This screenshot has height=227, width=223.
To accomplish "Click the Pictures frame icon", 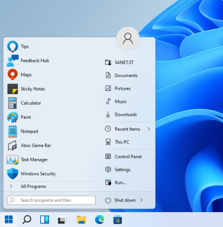I will click(108, 88).
